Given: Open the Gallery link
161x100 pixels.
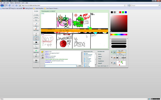Looking at the screenshot, I should pyautogui.click(x=100, y=57).
